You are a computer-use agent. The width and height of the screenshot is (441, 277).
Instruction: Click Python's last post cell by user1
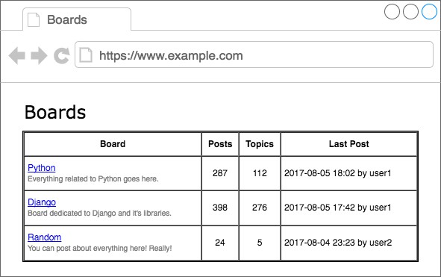point(348,173)
